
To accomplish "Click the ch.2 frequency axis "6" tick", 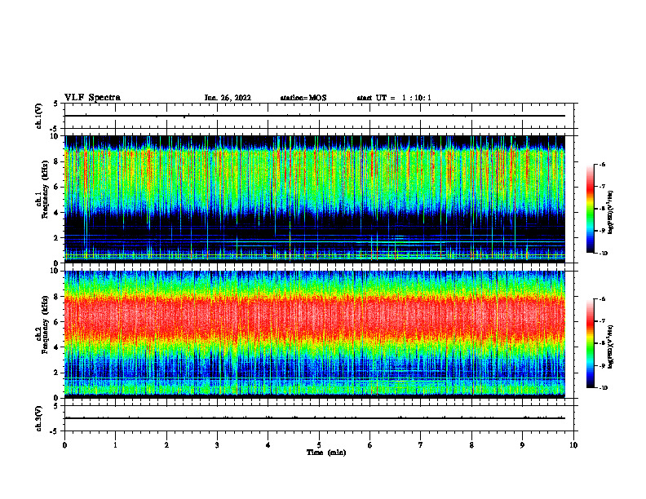I will pyautogui.click(x=55, y=322).
